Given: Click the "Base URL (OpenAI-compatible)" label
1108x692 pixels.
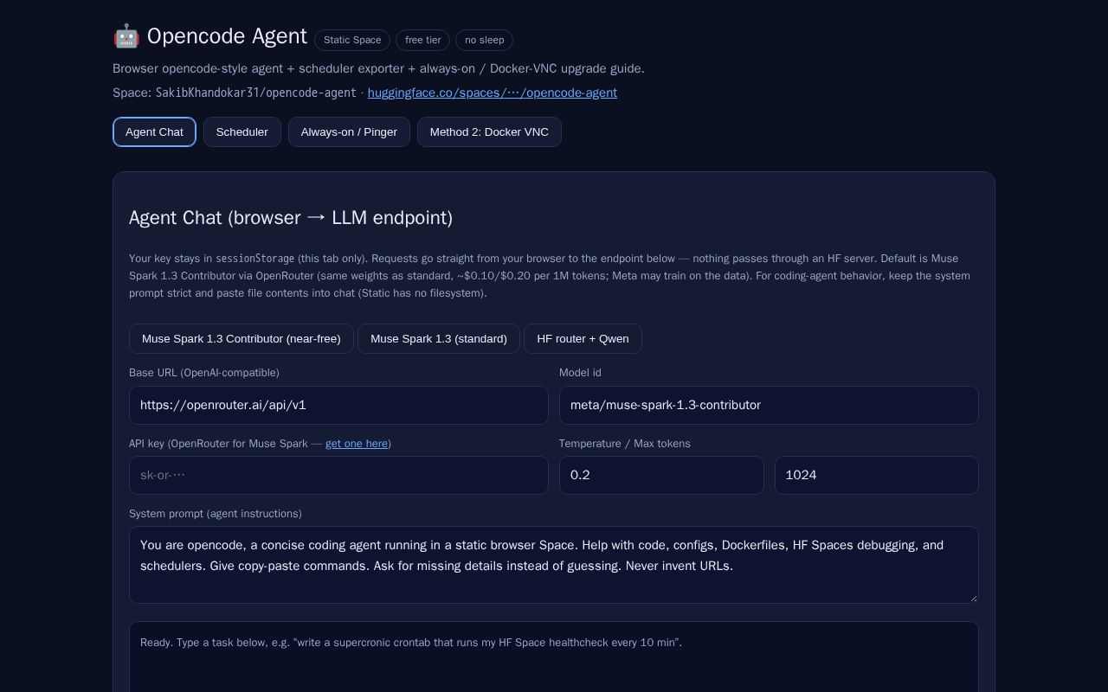Looking at the screenshot, I should pyautogui.click(x=204, y=373).
